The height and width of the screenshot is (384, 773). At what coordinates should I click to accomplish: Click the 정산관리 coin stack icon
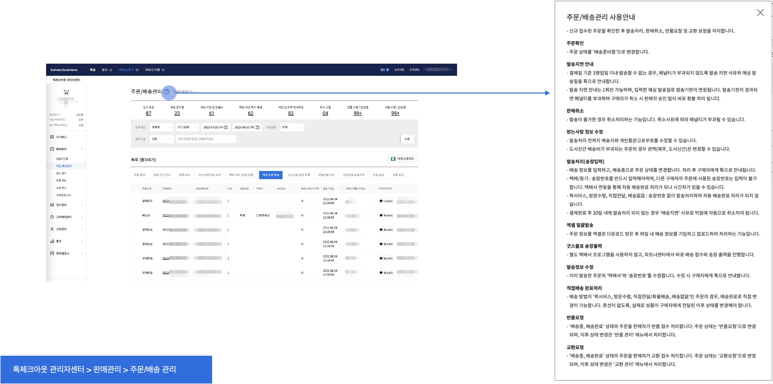(52, 205)
